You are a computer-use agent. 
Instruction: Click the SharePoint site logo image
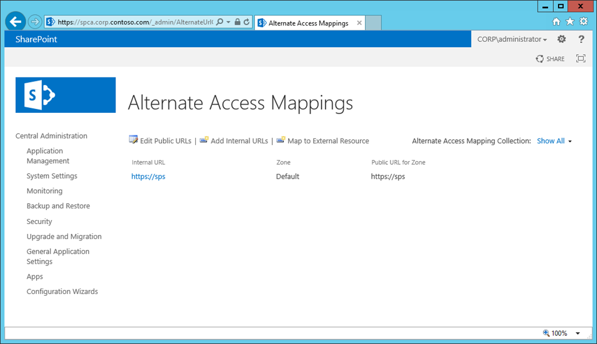[65, 95]
